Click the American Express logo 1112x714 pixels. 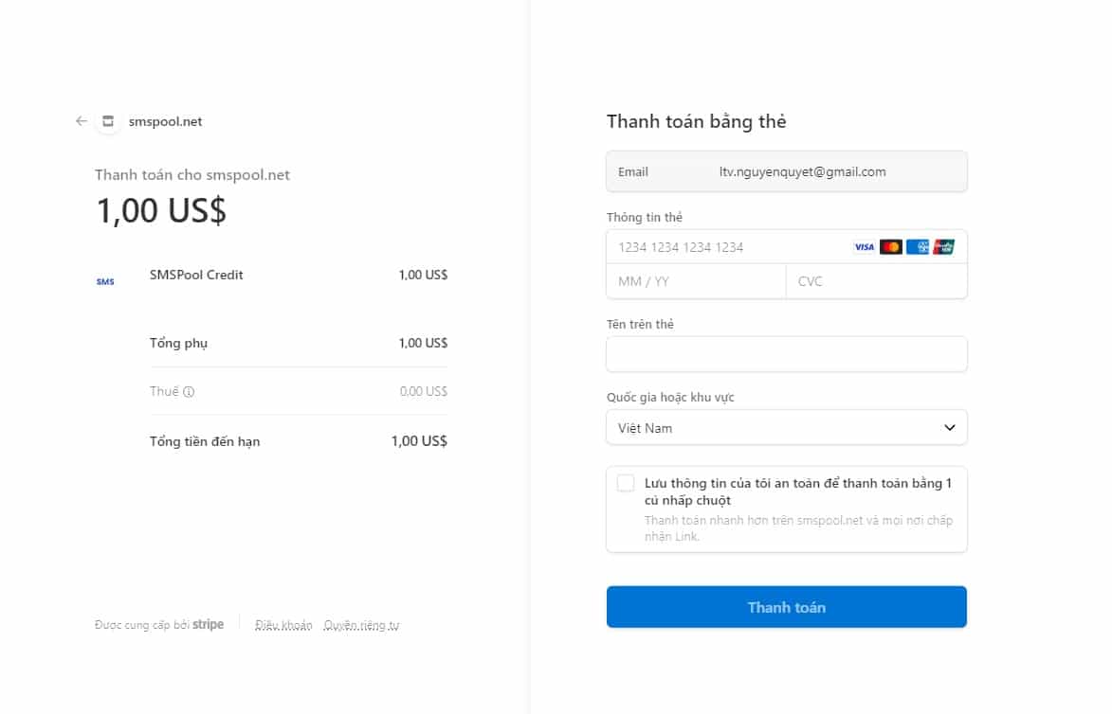click(x=918, y=247)
